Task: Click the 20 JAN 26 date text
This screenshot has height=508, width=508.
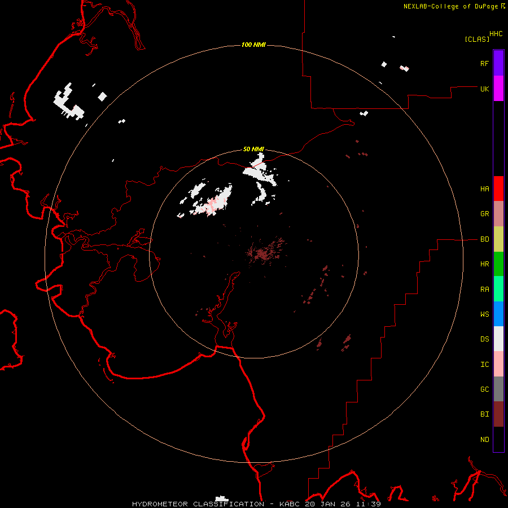Action: click(x=328, y=504)
